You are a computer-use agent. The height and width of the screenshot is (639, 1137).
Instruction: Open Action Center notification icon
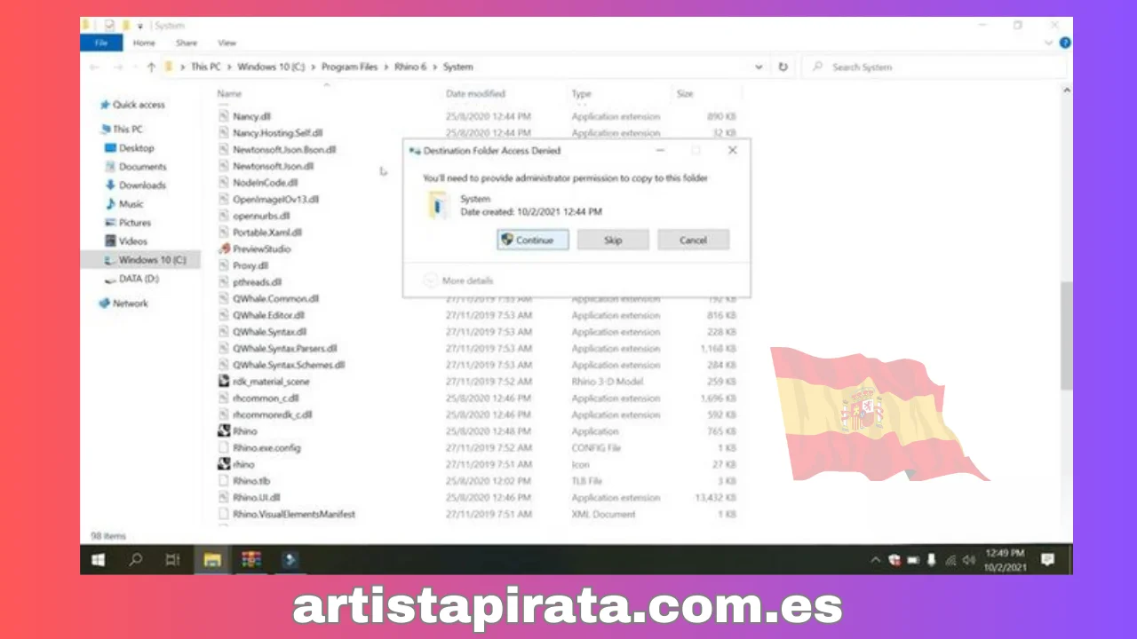point(1047,560)
